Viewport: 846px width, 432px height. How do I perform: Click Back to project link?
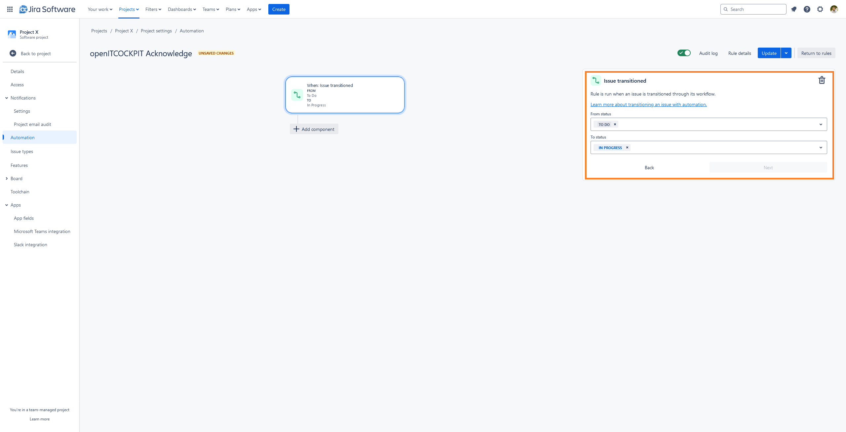click(x=36, y=54)
